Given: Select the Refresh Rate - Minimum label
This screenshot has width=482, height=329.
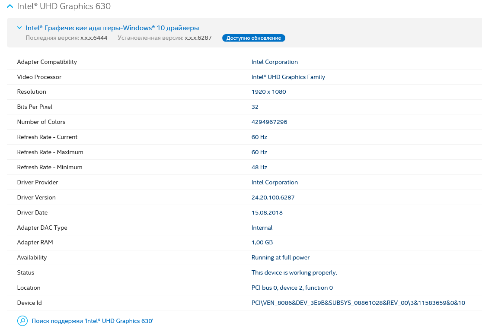Looking at the screenshot, I should pyautogui.click(x=49, y=167).
